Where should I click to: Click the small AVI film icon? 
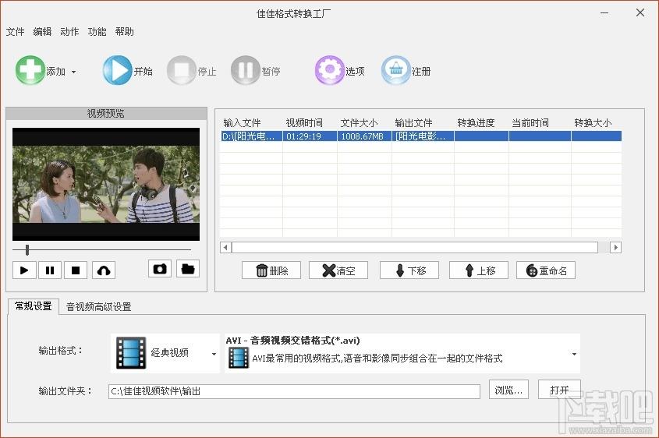pos(239,359)
